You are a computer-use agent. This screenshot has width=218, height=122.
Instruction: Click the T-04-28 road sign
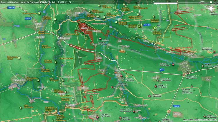[146, 25]
